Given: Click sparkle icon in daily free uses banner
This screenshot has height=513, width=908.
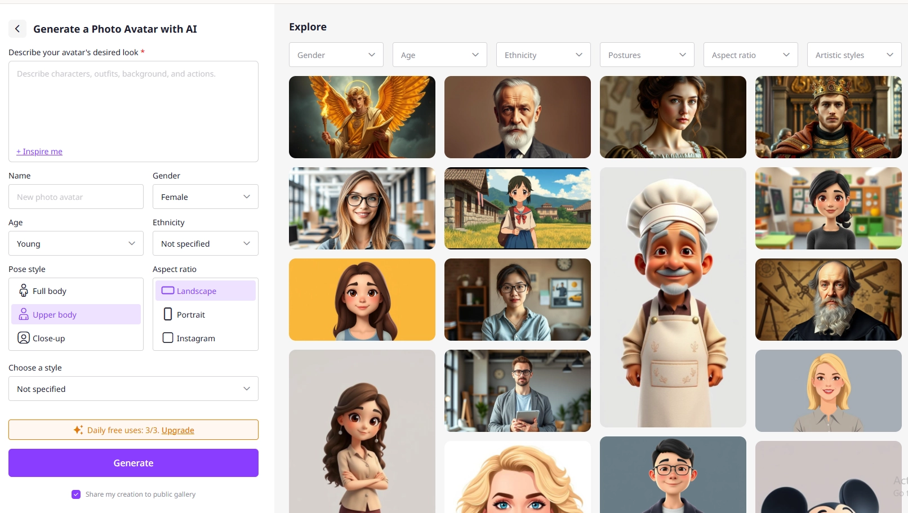Looking at the screenshot, I should [x=78, y=430].
